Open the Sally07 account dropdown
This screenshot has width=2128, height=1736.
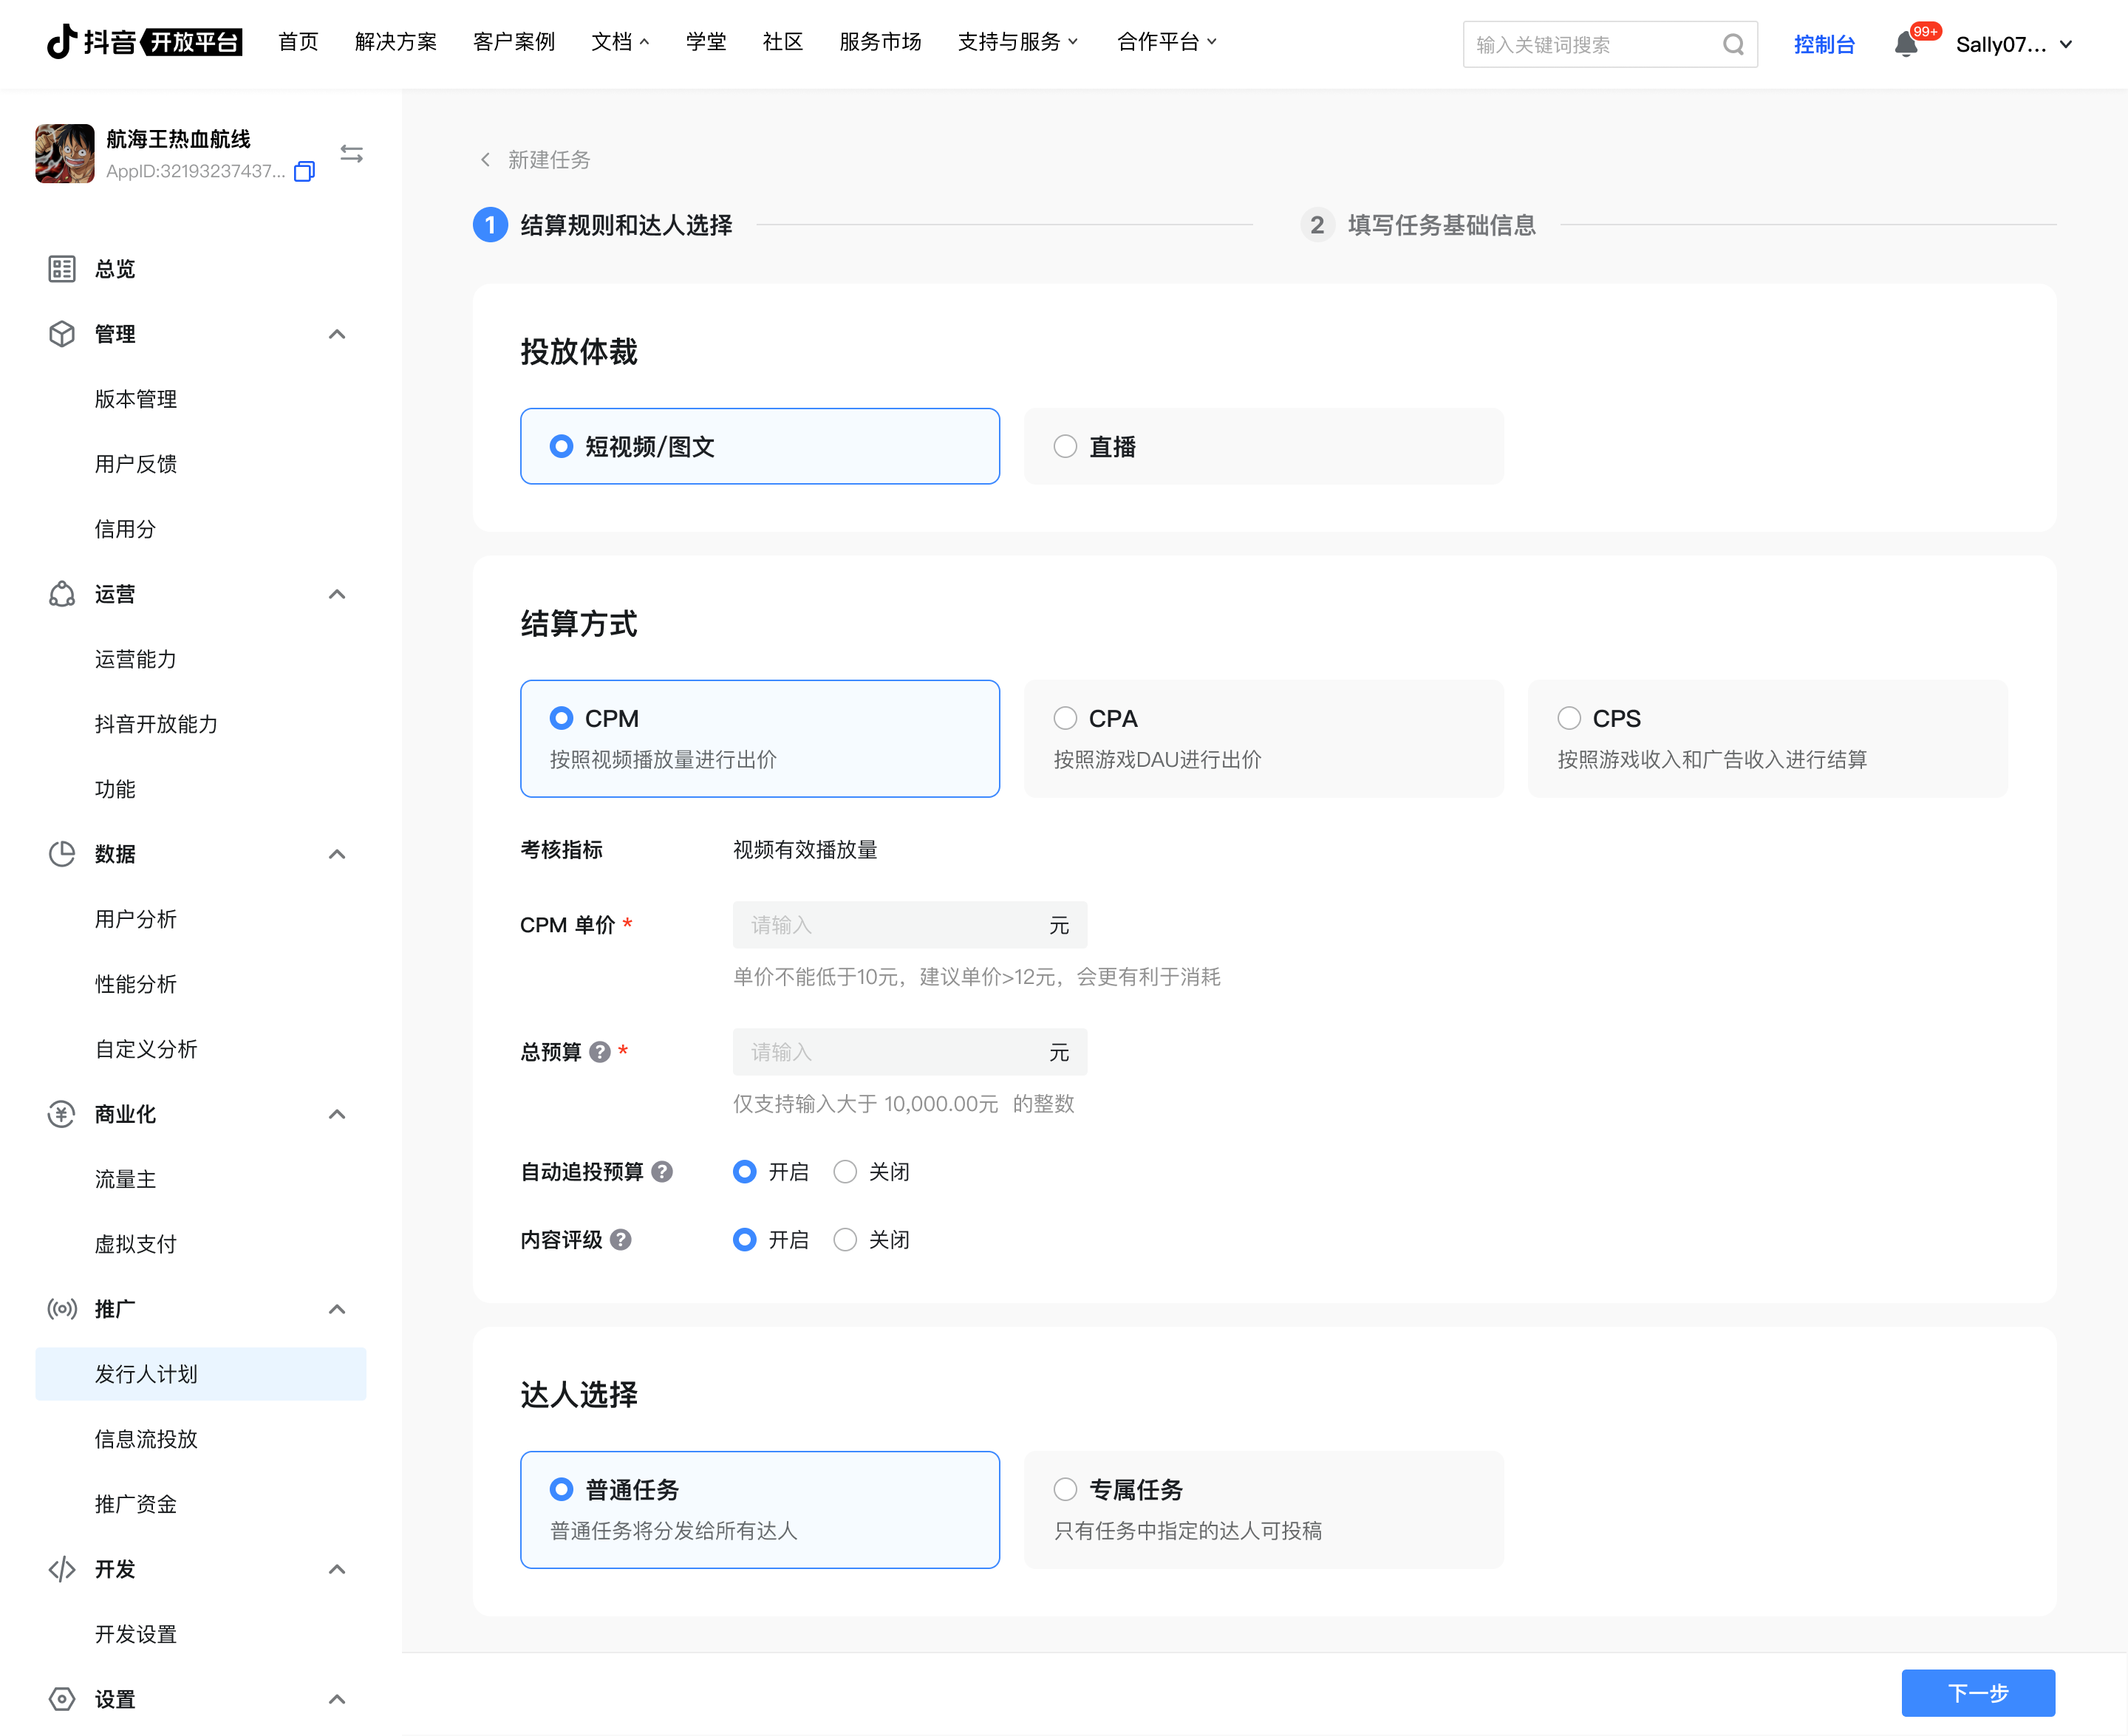pyautogui.click(x=2014, y=44)
